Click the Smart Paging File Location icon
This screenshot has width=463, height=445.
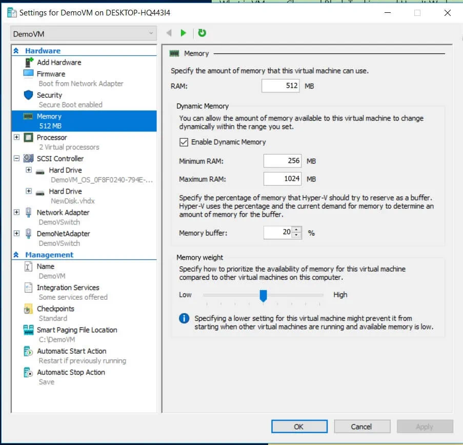(29, 330)
